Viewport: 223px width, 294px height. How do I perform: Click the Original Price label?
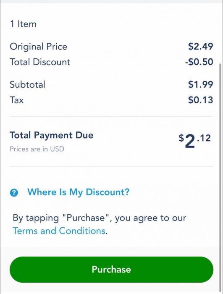click(x=39, y=47)
